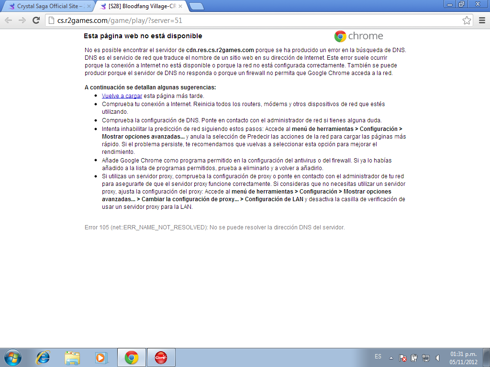Click the 'Vuelve a cargar' link
The image size is (490, 367).
pos(122,96)
